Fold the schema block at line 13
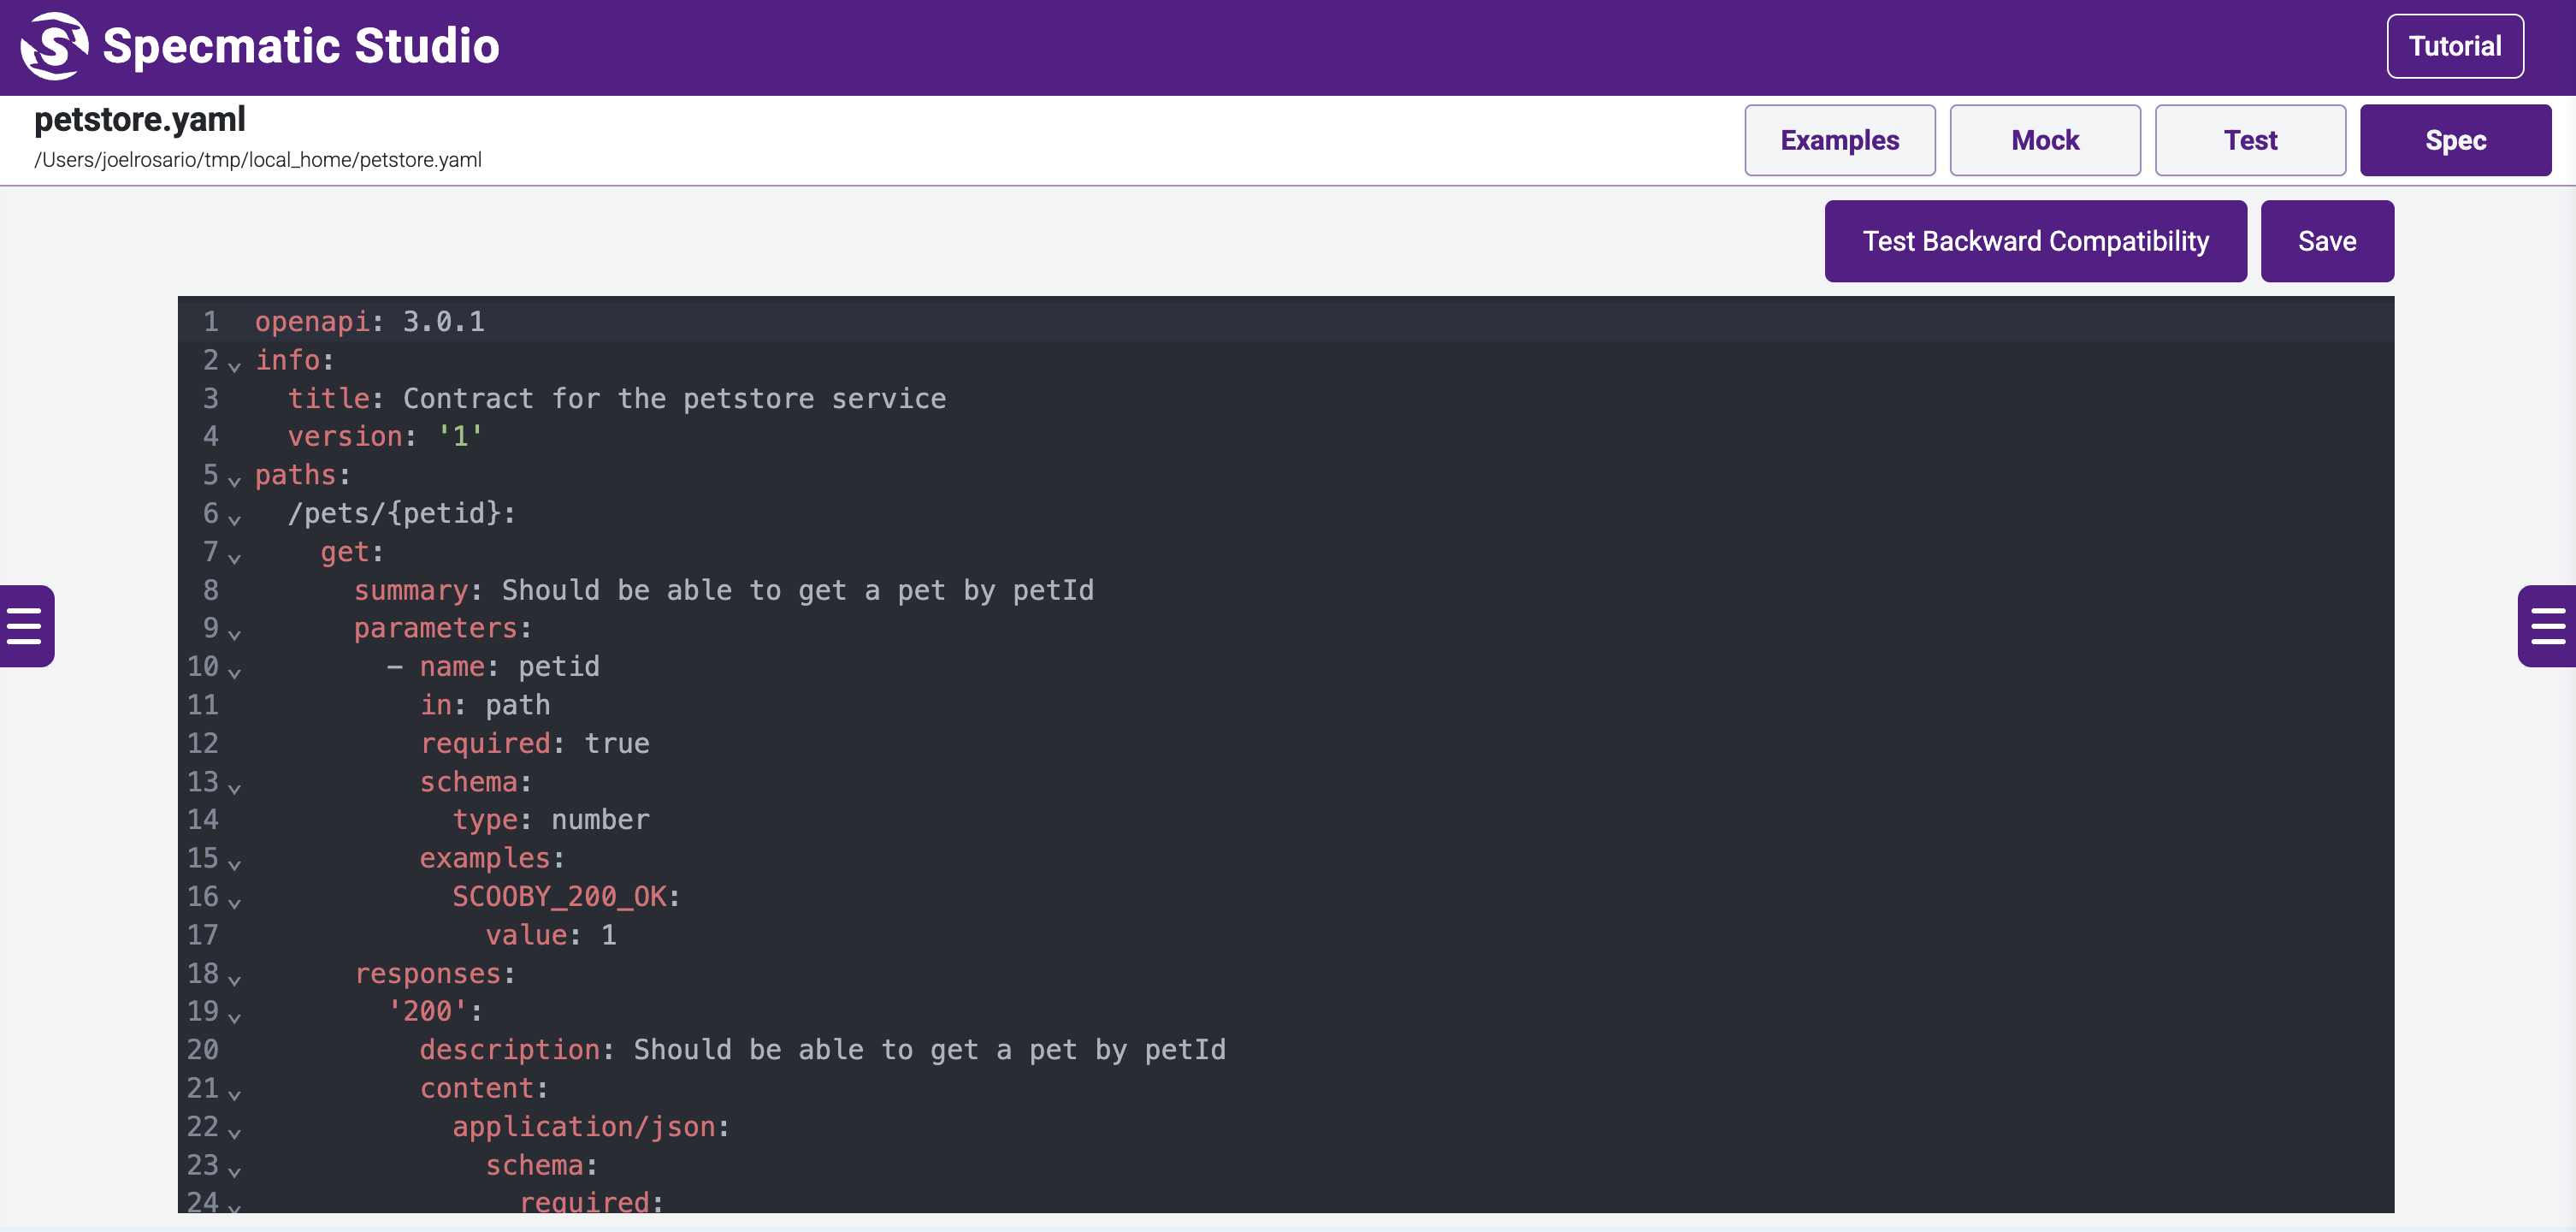Viewport: 2576px width, 1232px height. click(234, 788)
